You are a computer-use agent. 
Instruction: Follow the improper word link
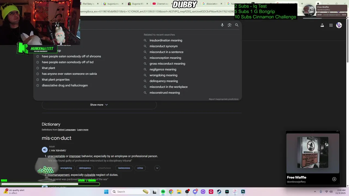(x=75, y=156)
